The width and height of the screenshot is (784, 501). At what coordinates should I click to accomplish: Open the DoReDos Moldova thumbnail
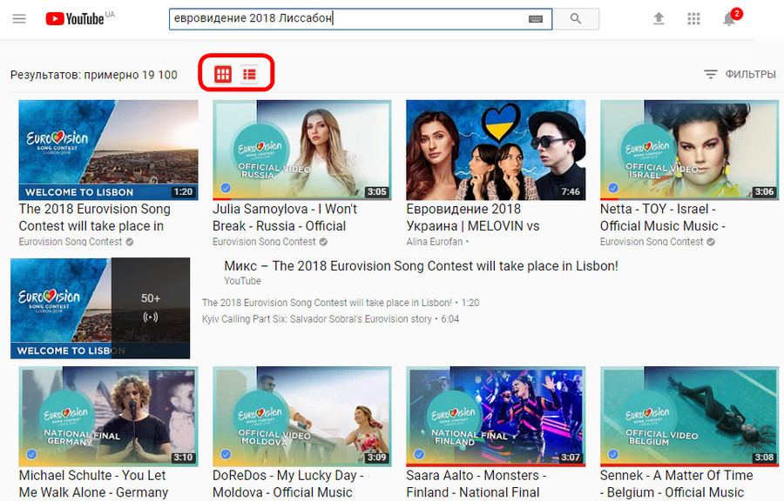[x=302, y=417]
